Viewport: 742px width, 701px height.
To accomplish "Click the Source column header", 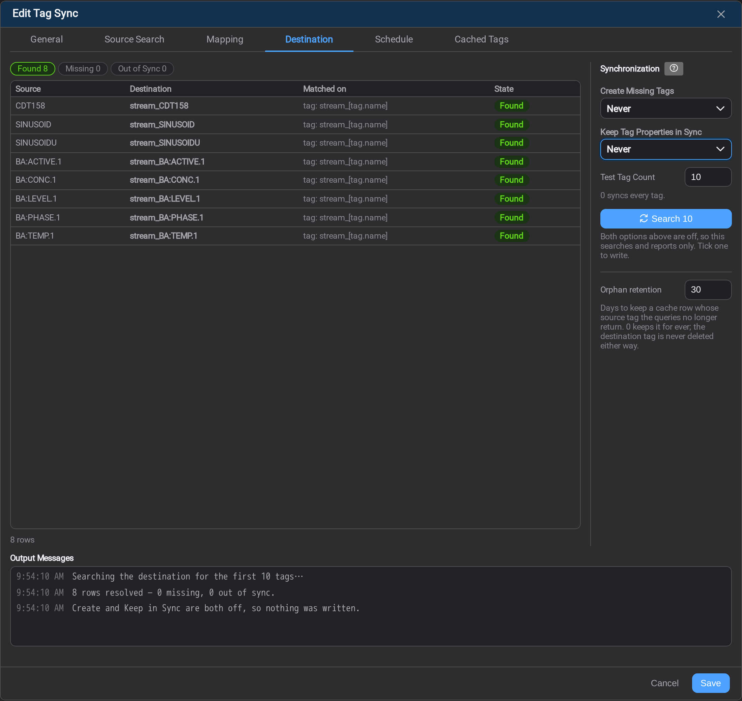I will pos(28,89).
